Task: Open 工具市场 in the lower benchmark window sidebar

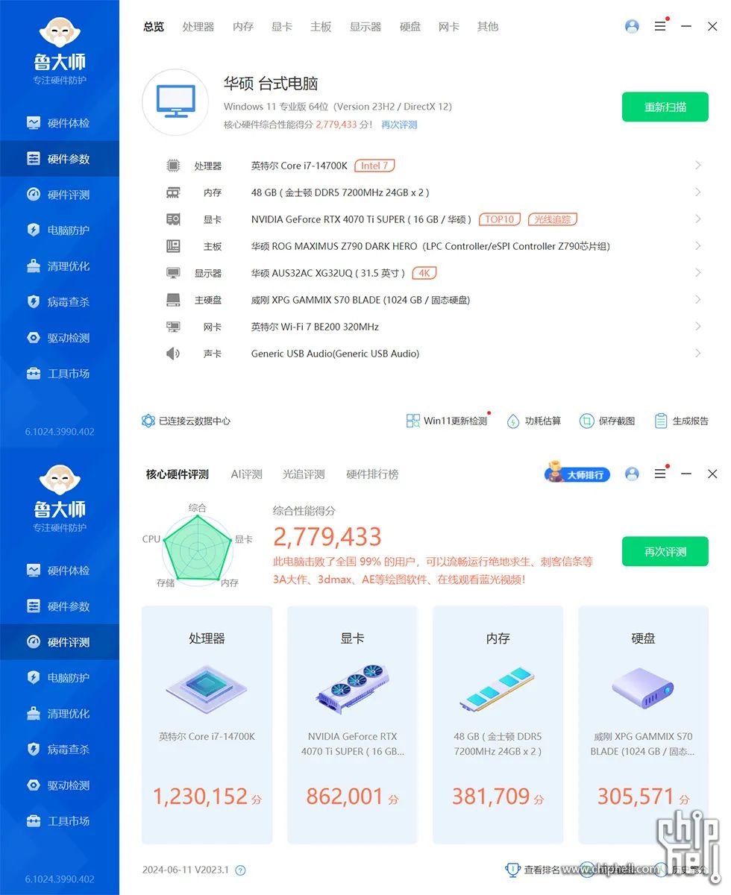Action: [x=60, y=821]
